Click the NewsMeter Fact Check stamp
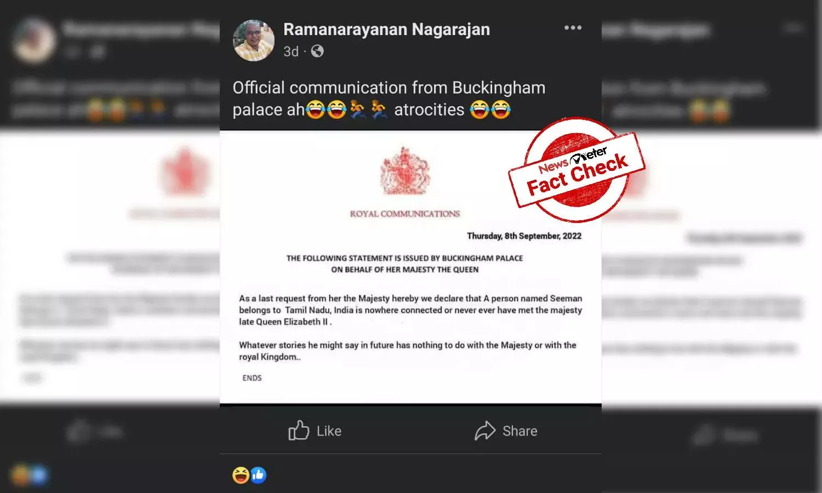The height and width of the screenshot is (493, 822). [576, 170]
